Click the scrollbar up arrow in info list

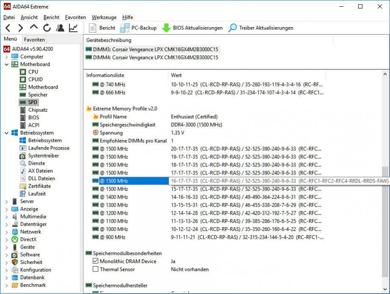tap(385, 74)
